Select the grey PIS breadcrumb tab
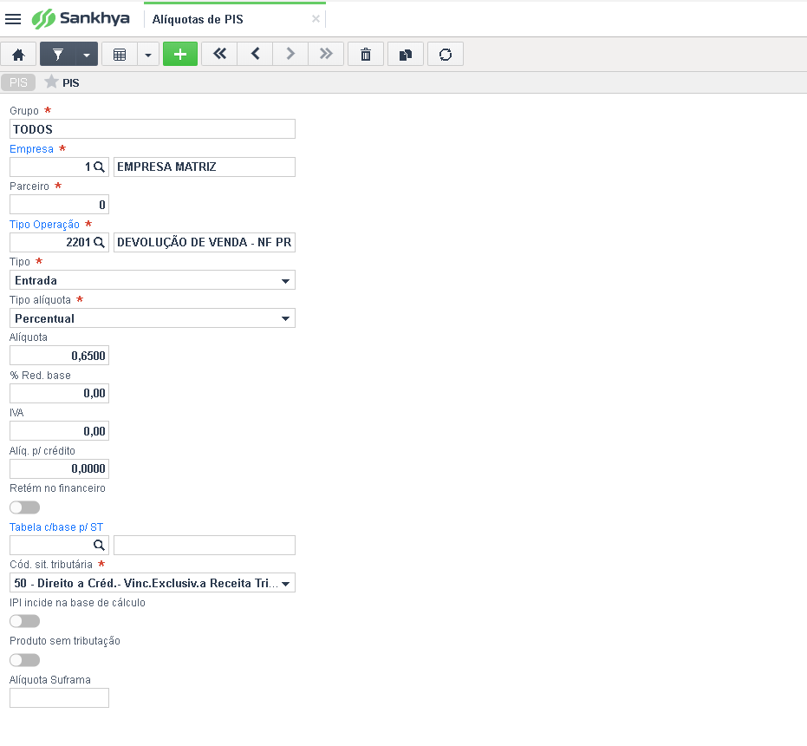This screenshot has width=807, height=746. pos(18,82)
